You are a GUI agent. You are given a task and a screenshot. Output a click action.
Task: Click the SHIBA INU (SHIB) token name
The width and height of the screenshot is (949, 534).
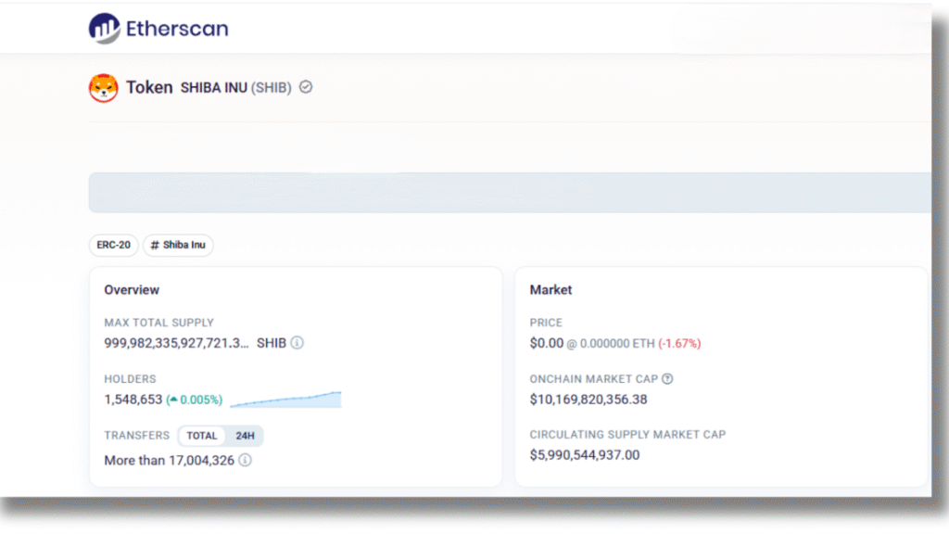pyautogui.click(x=235, y=88)
